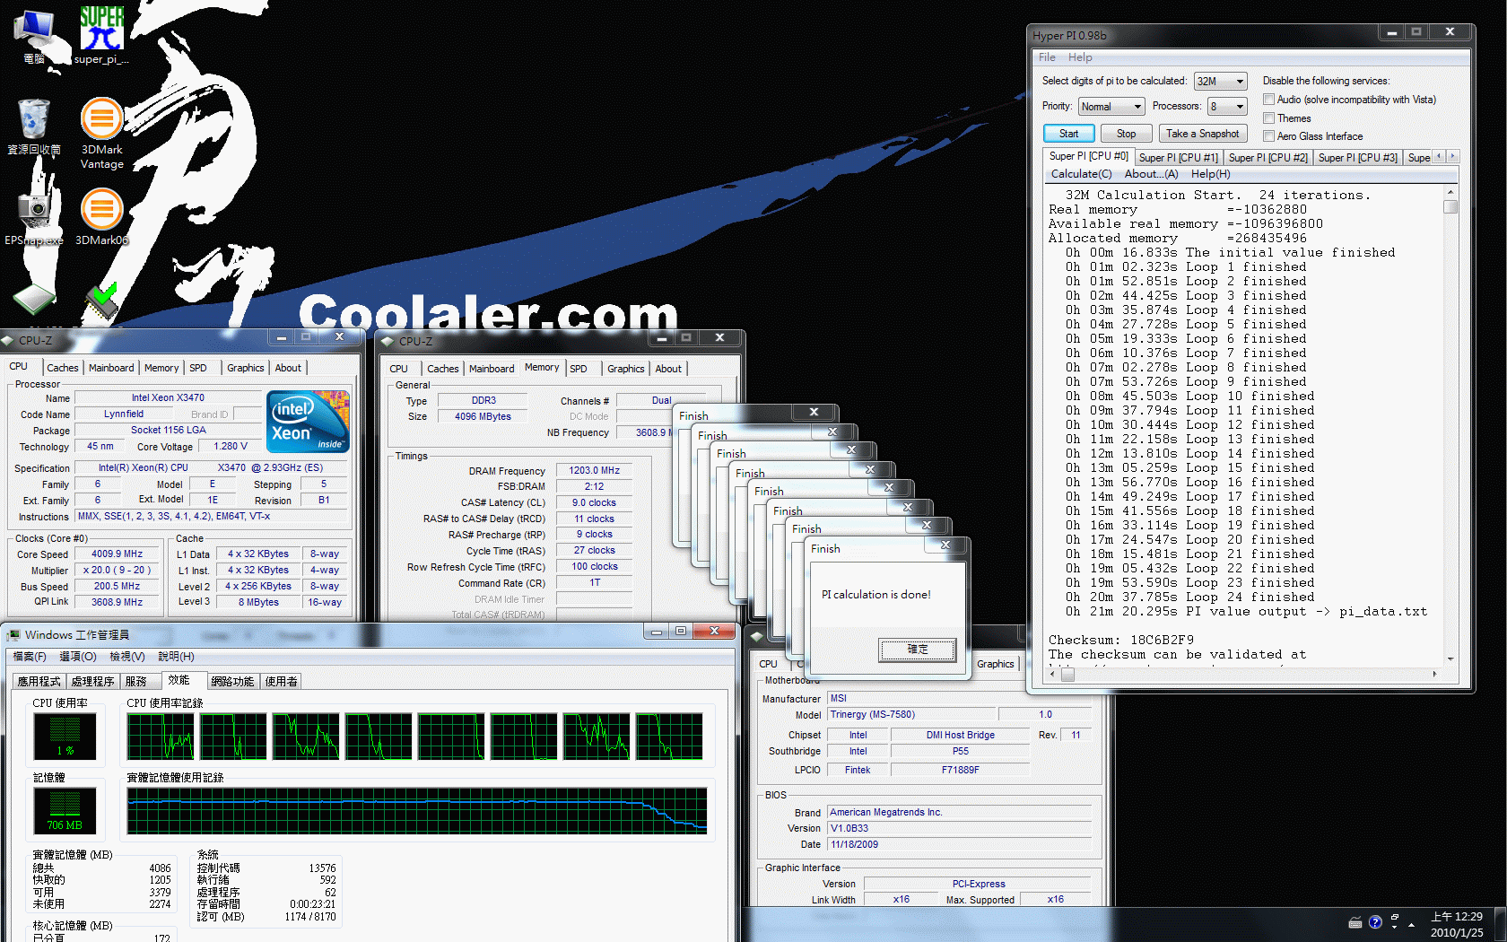The width and height of the screenshot is (1507, 942).
Task: Click the memory meter showing 706 MB
Action: pyautogui.click(x=65, y=811)
